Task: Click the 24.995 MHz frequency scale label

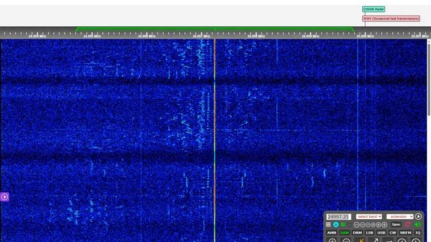Action: pos(92,36)
